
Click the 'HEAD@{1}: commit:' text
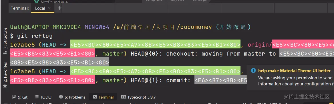coord(160,80)
